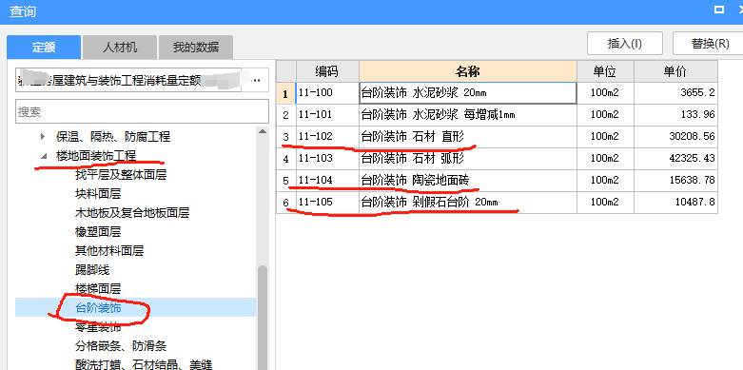Click price cell 42325.43
This screenshot has width=743, height=370.
click(675, 158)
